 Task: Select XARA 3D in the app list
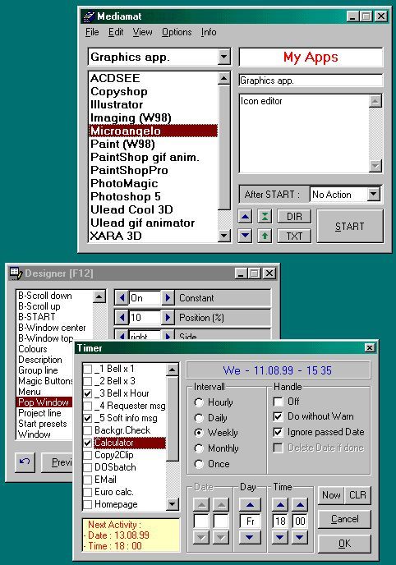(x=153, y=236)
